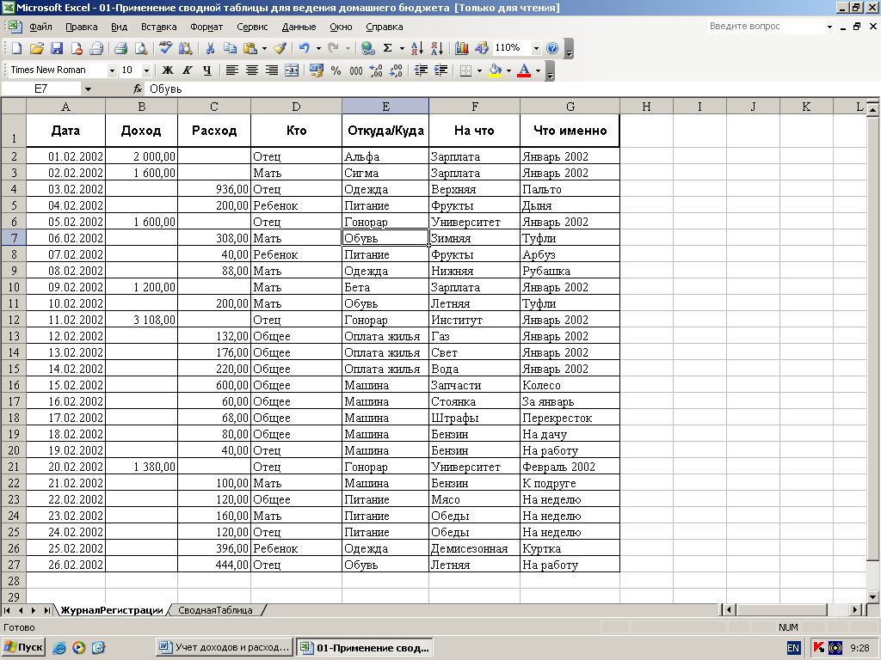Click the Paste clipboard icon

[x=250, y=48]
